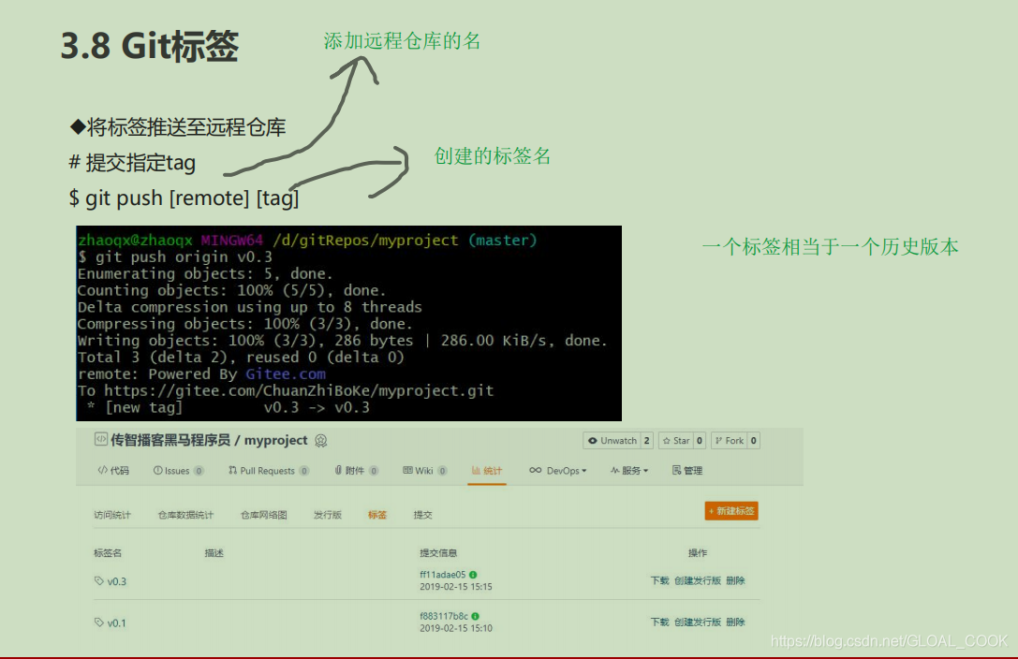The width and height of the screenshot is (1018, 659).
Task: Click the badge icon after myproject name
Action: tap(321, 440)
